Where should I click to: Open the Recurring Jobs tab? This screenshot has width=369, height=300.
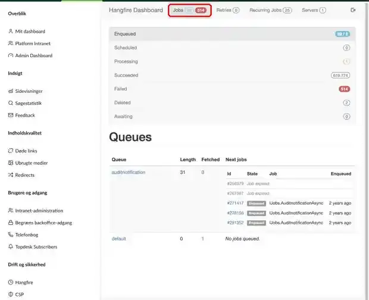tap(271, 10)
